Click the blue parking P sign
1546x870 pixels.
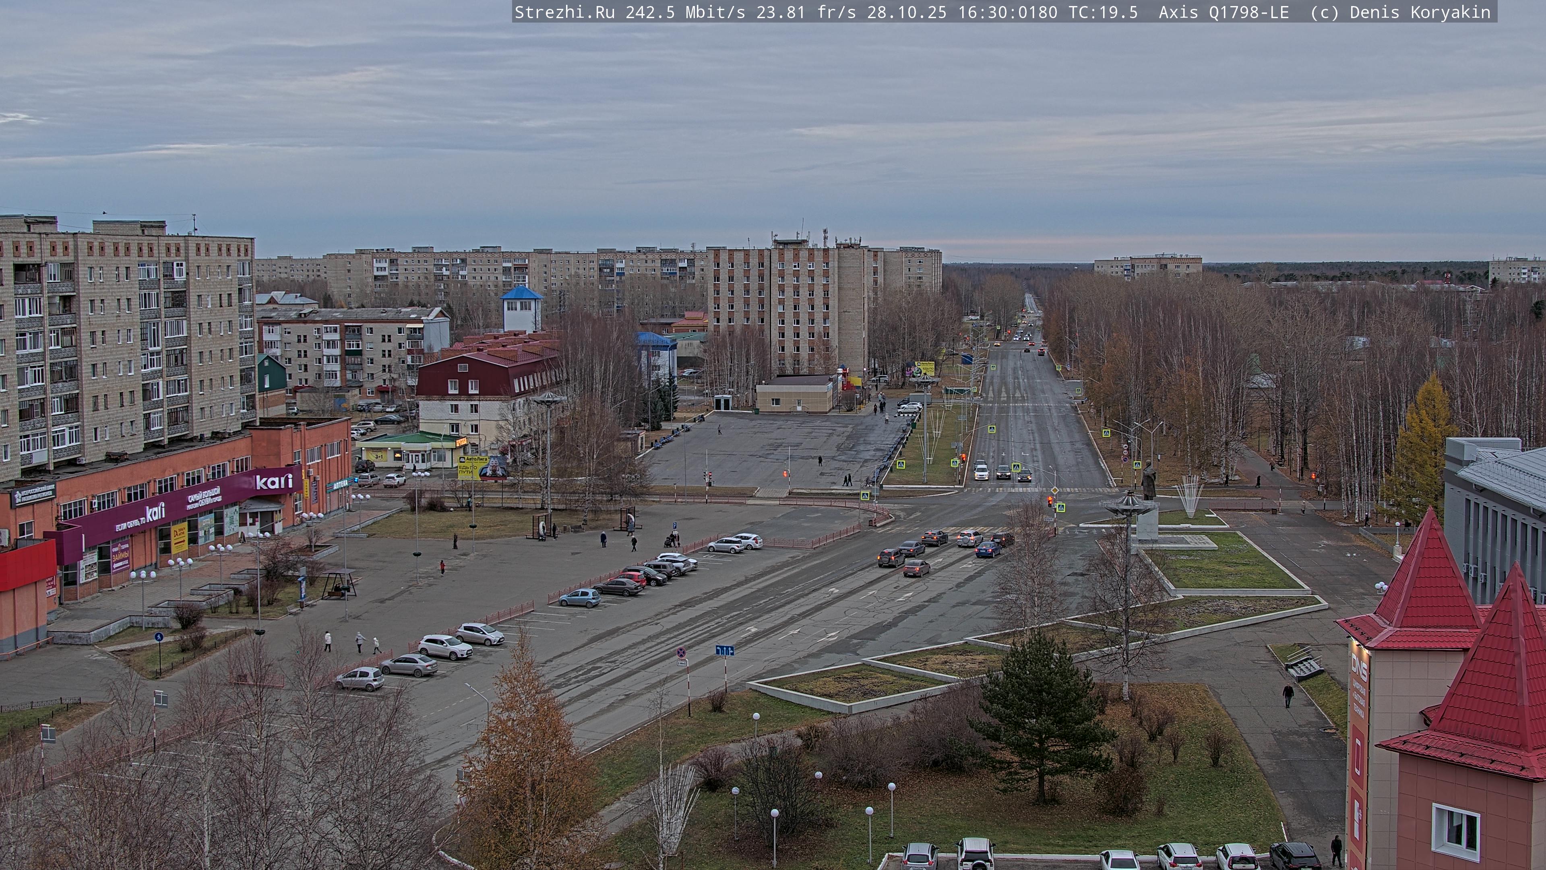pos(674,525)
